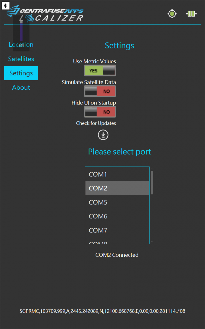Image resolution: width=205 pixels, height=329 pixels.
Task: Open the About page
Action: (x=21, y=87)
